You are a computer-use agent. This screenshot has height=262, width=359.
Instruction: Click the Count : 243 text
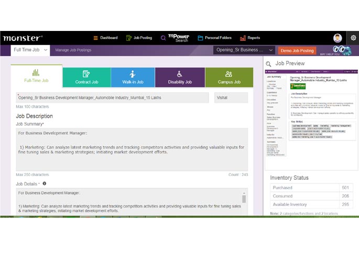point(238,174)
